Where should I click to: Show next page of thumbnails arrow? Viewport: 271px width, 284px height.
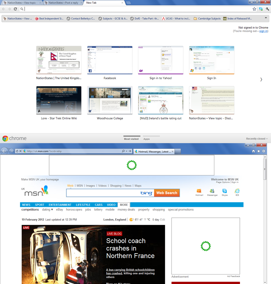pos(261,79)
